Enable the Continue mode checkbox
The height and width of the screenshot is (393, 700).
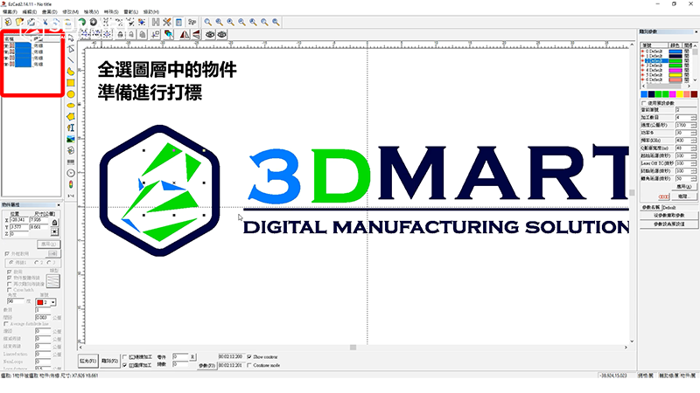click(250, 364)
